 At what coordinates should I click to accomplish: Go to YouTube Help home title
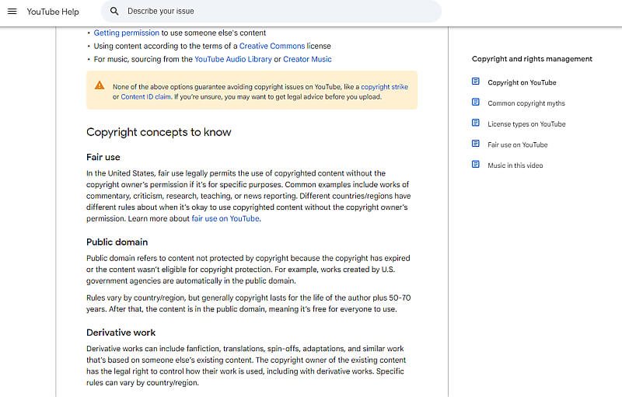[x=53, y=12]
